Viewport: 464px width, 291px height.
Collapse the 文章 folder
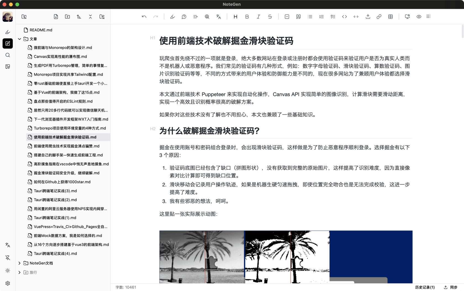(20, 39)
